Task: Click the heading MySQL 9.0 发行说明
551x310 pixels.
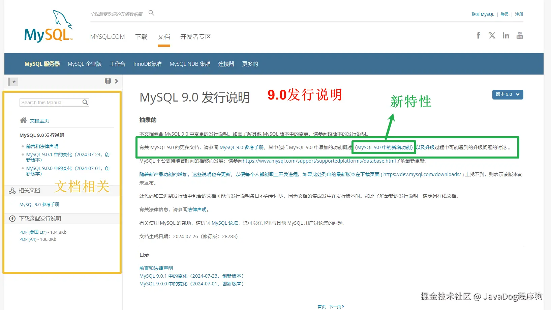Action: tap(194, 97)
